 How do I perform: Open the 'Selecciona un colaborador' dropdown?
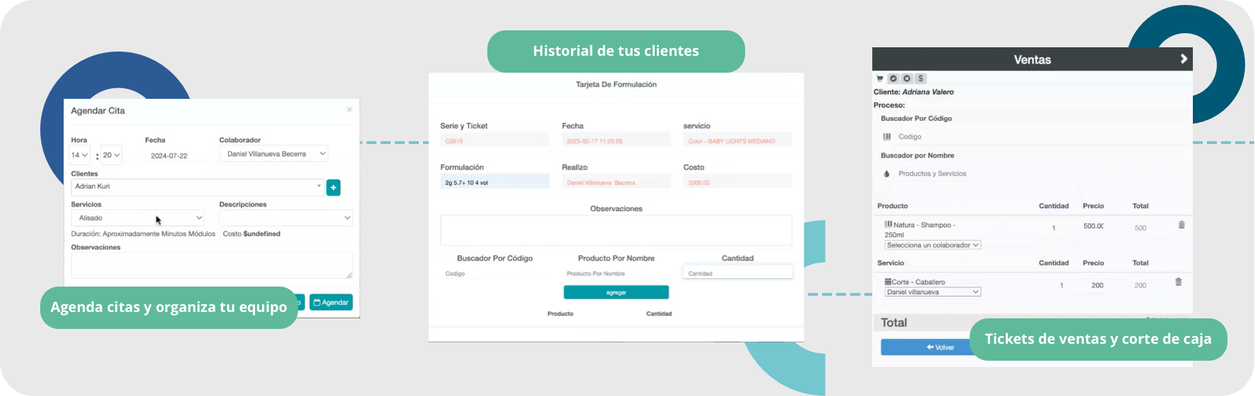932,245
